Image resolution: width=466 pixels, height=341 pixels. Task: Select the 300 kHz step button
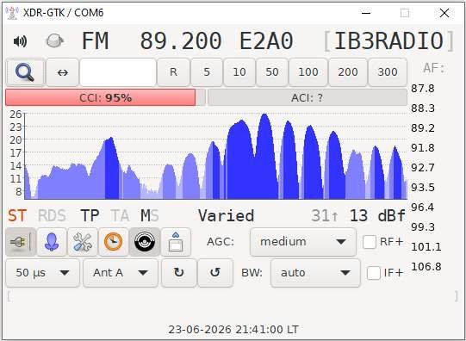coord(388,72)
